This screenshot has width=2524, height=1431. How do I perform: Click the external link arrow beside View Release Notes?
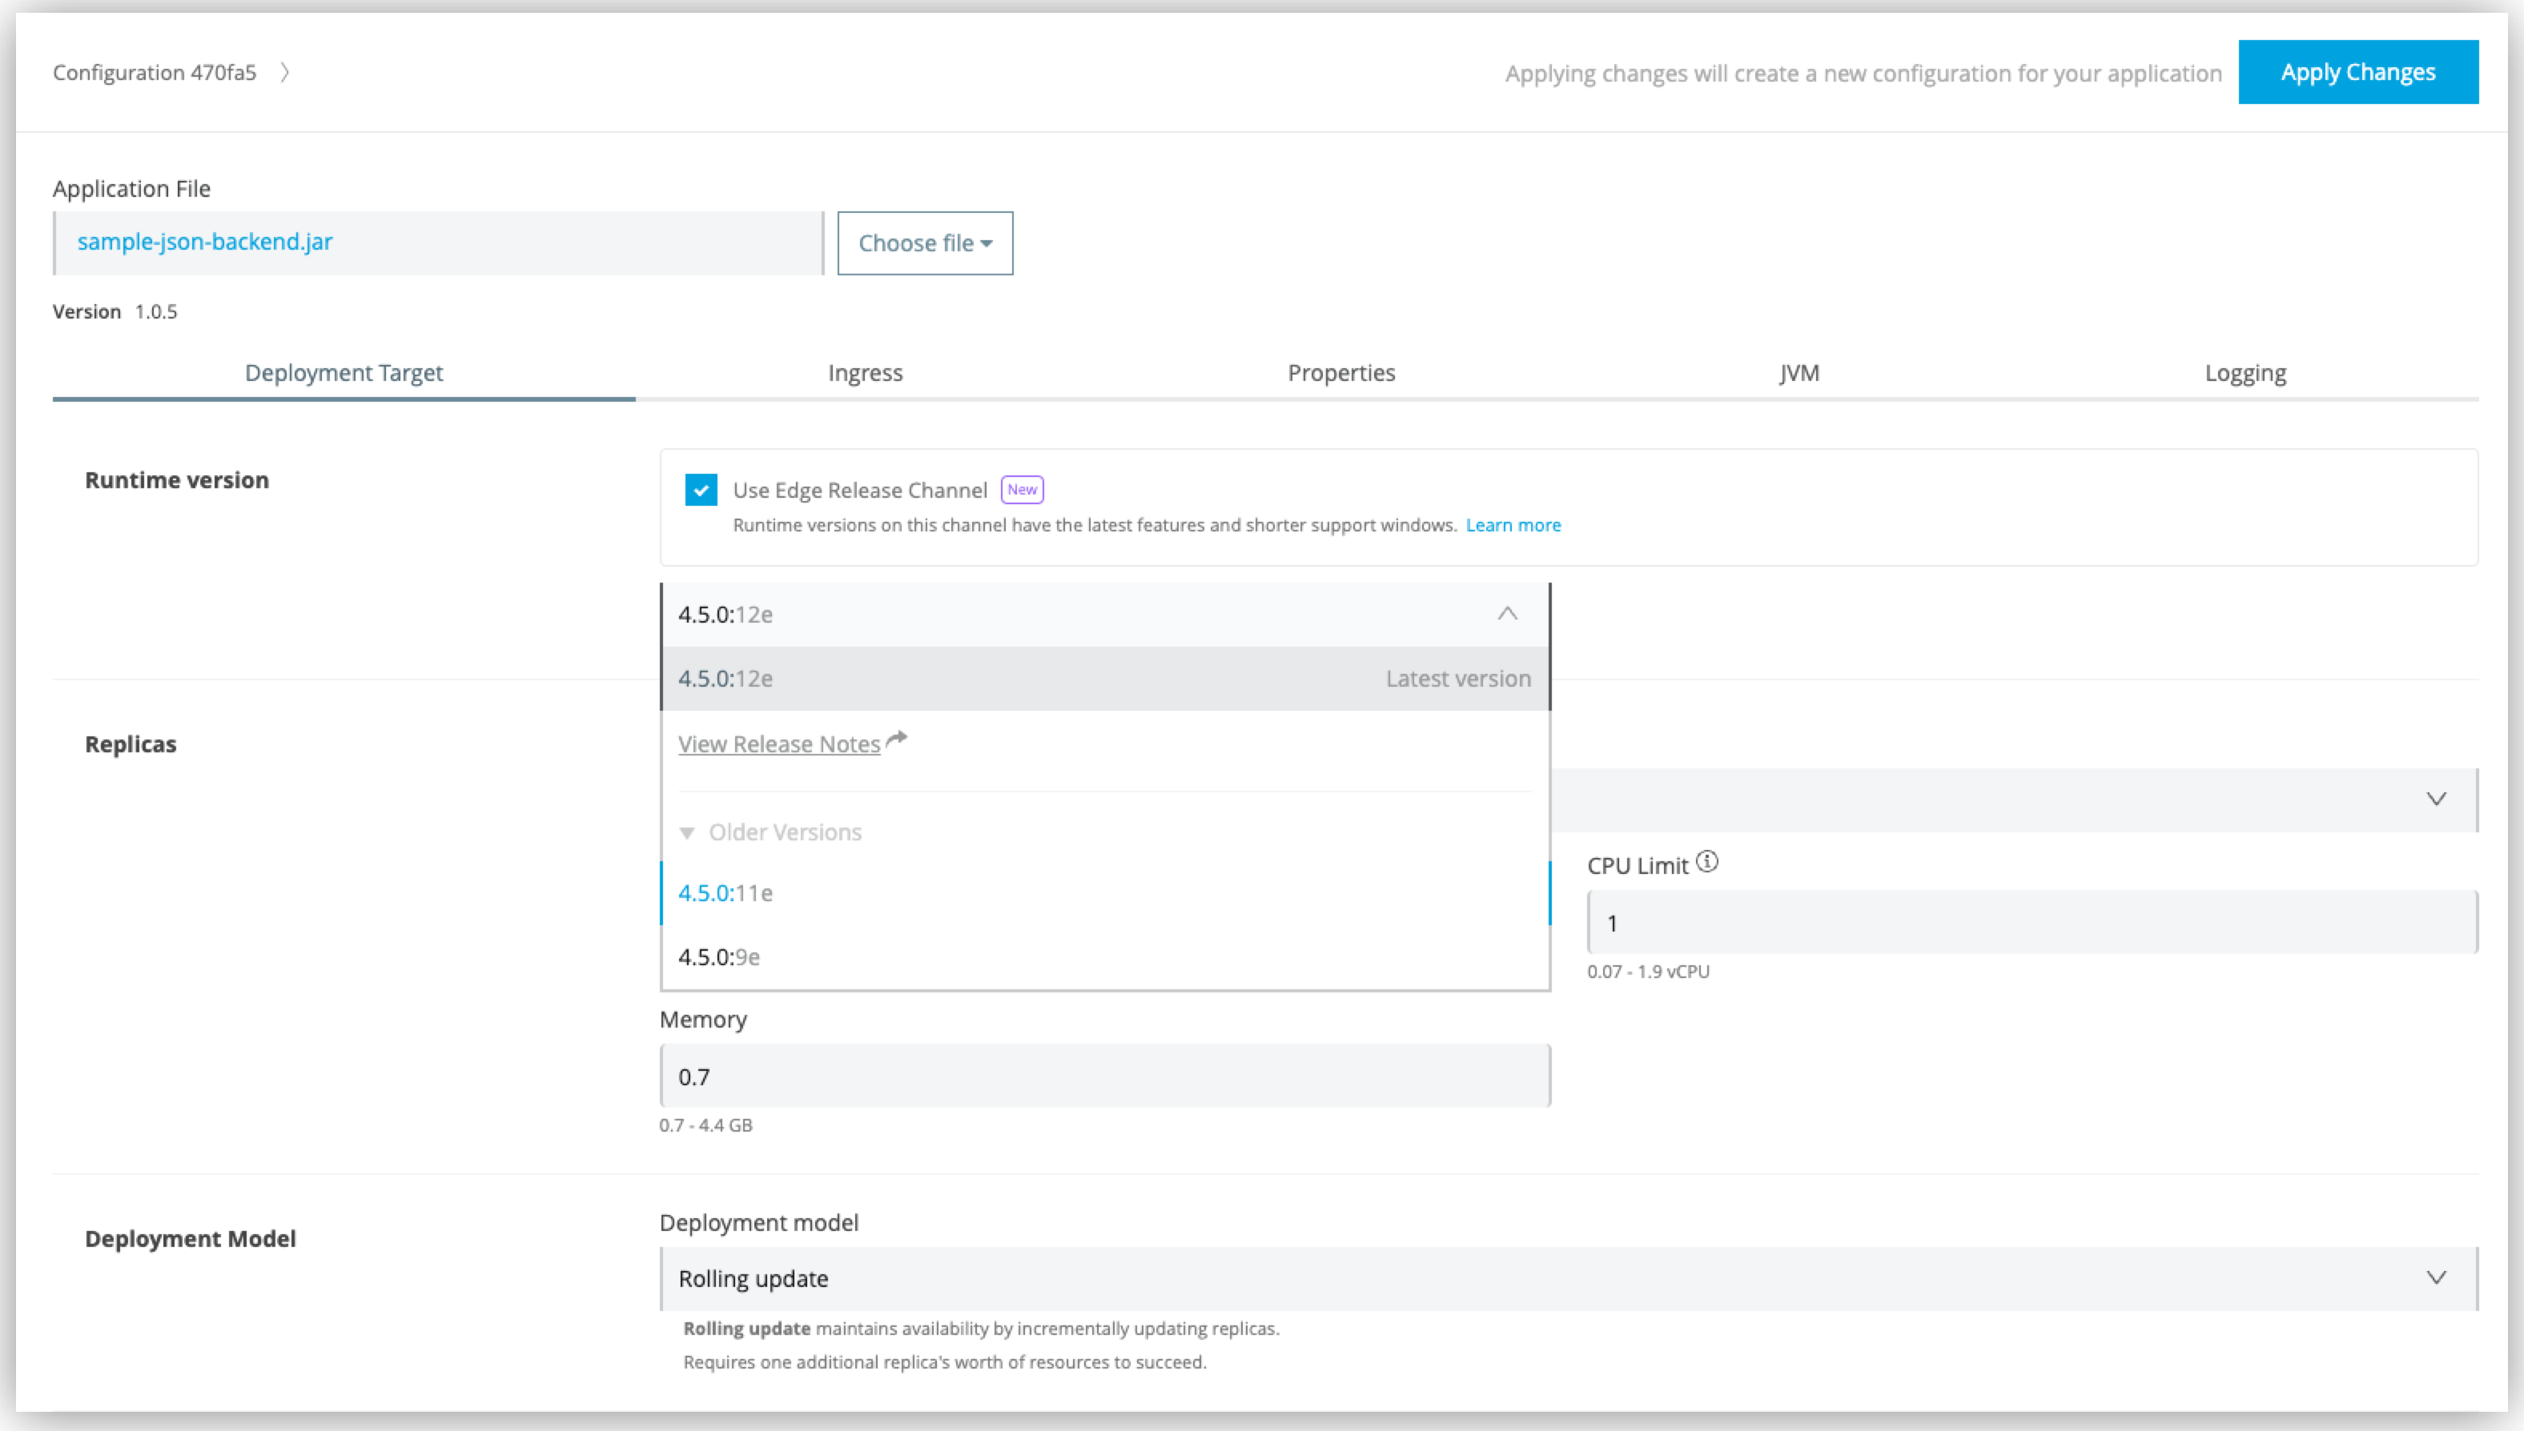896,740
